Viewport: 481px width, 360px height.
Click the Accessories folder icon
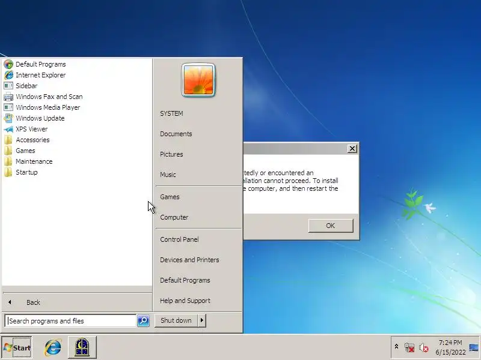(8, 140)
